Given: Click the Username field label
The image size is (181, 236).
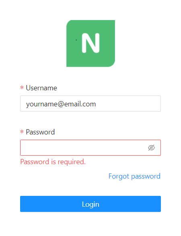Looking at the screenshot, I should pos(41,88).
